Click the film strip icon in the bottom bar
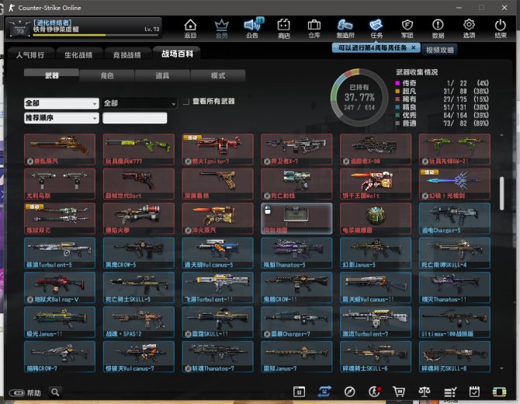The width and height of the screenshot is (520, 404). [x=499, y=392]
